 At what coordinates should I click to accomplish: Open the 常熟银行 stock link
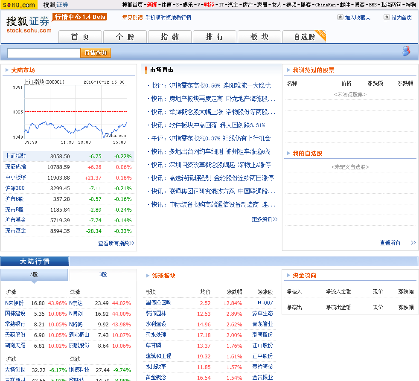tap(15, 324)
